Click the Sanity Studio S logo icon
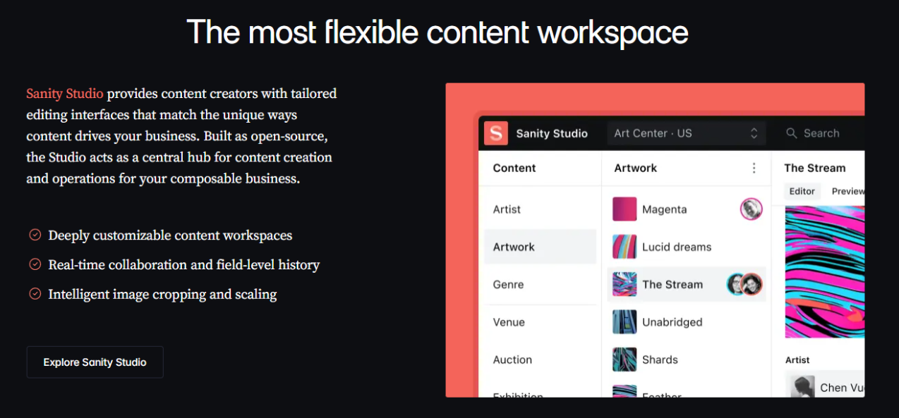The image size is (899, 418). click(x=496, y=133)
